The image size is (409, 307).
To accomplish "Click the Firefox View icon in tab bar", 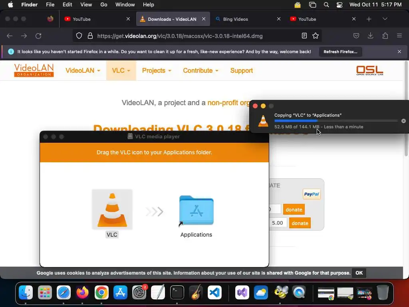I will pyautogui.click(x=50, y=19).
